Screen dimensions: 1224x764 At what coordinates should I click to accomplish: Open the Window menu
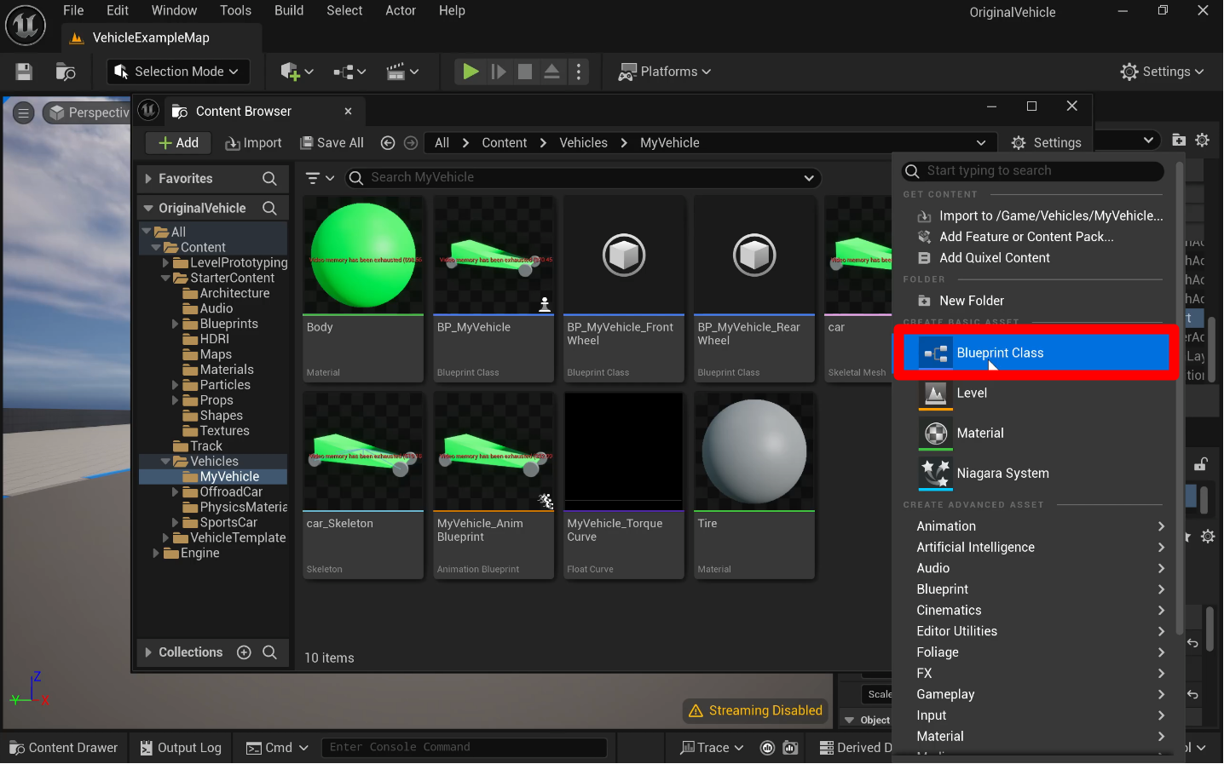point(174,10)
